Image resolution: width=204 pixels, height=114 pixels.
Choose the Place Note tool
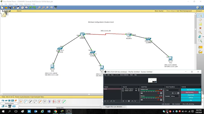pyautogui.click(x=200, y=24)
